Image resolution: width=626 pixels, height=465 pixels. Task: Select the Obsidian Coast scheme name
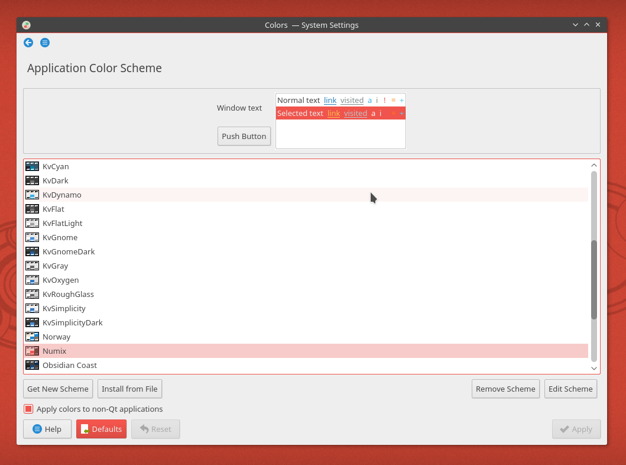(70, 365)
